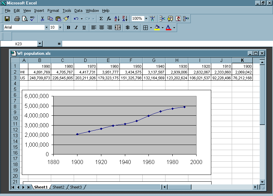Toggle underline formatting
273x196 pixels.
84,28
